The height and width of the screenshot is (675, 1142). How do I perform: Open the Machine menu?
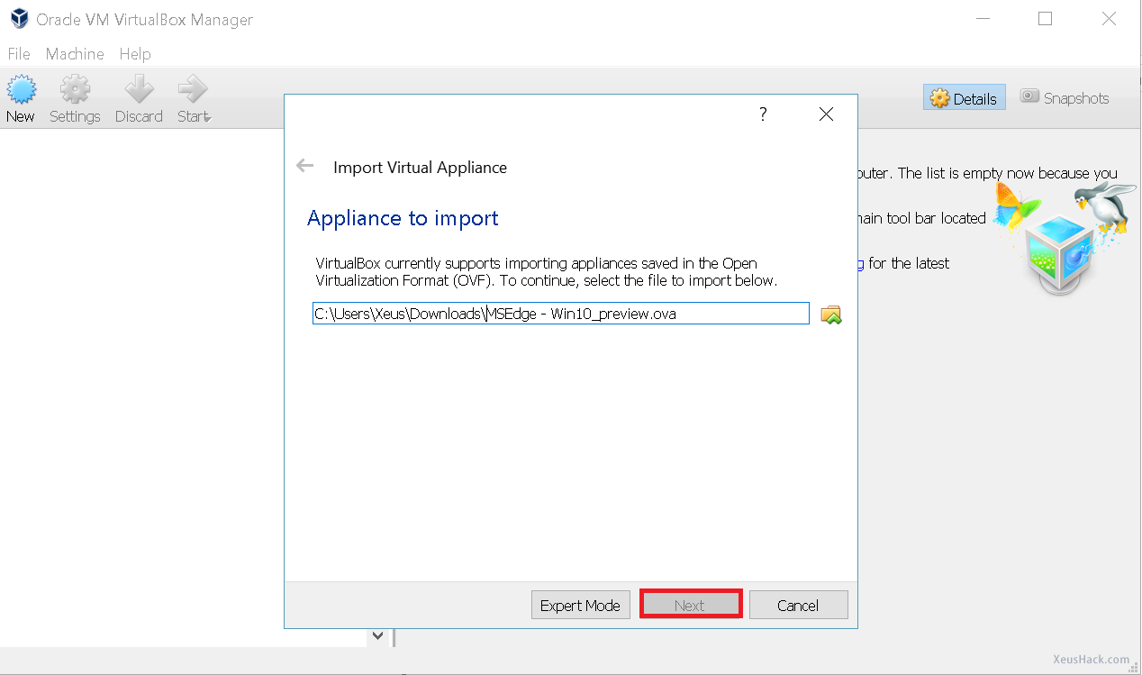point(74,54)
